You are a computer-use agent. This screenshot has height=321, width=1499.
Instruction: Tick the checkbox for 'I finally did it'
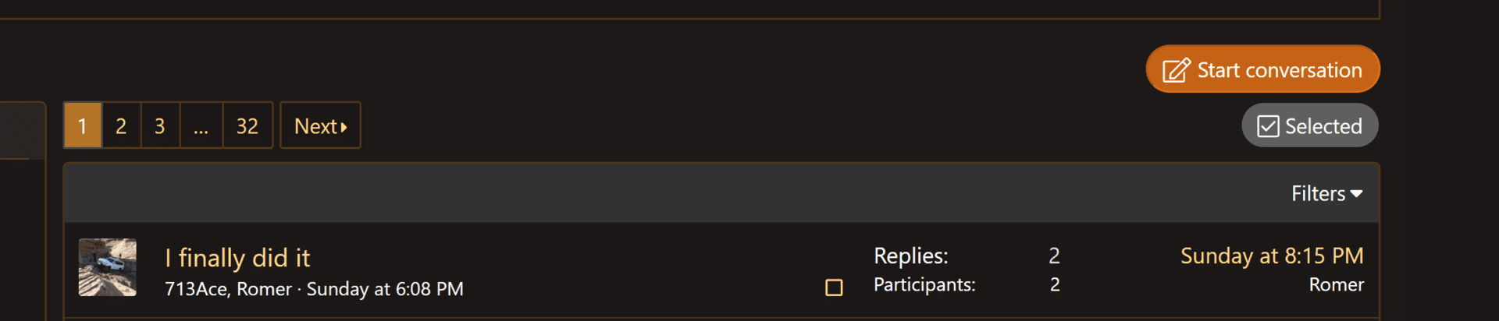tap(834, 287)
